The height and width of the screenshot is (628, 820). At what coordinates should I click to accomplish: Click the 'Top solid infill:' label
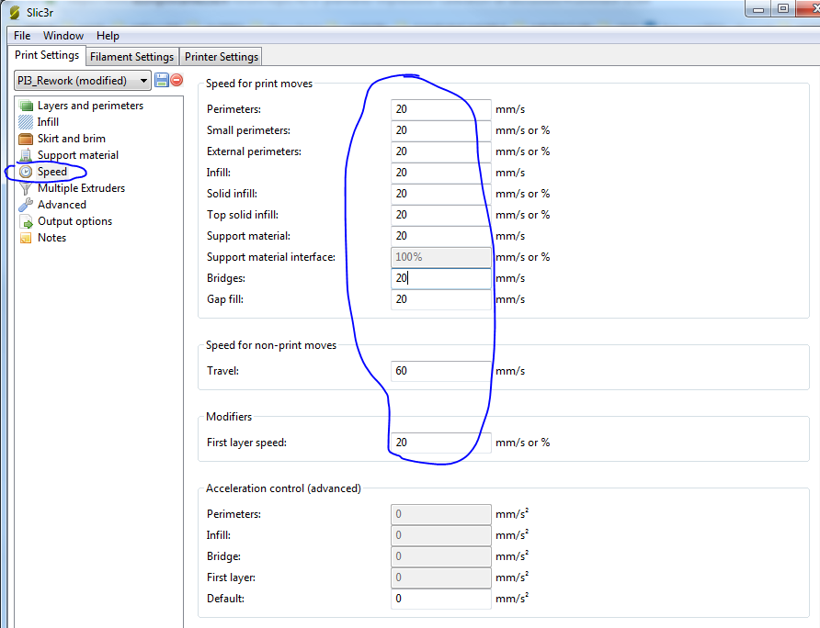coord(243,215)
